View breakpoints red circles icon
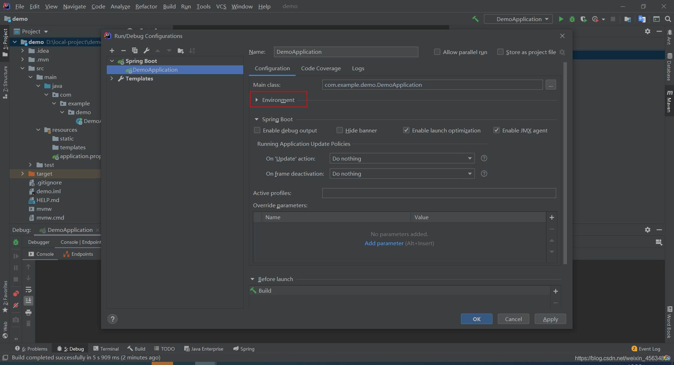 click(16, 293)
